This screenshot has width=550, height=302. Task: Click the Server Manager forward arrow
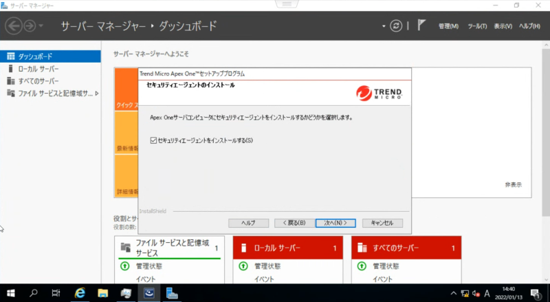pos(30,25)
